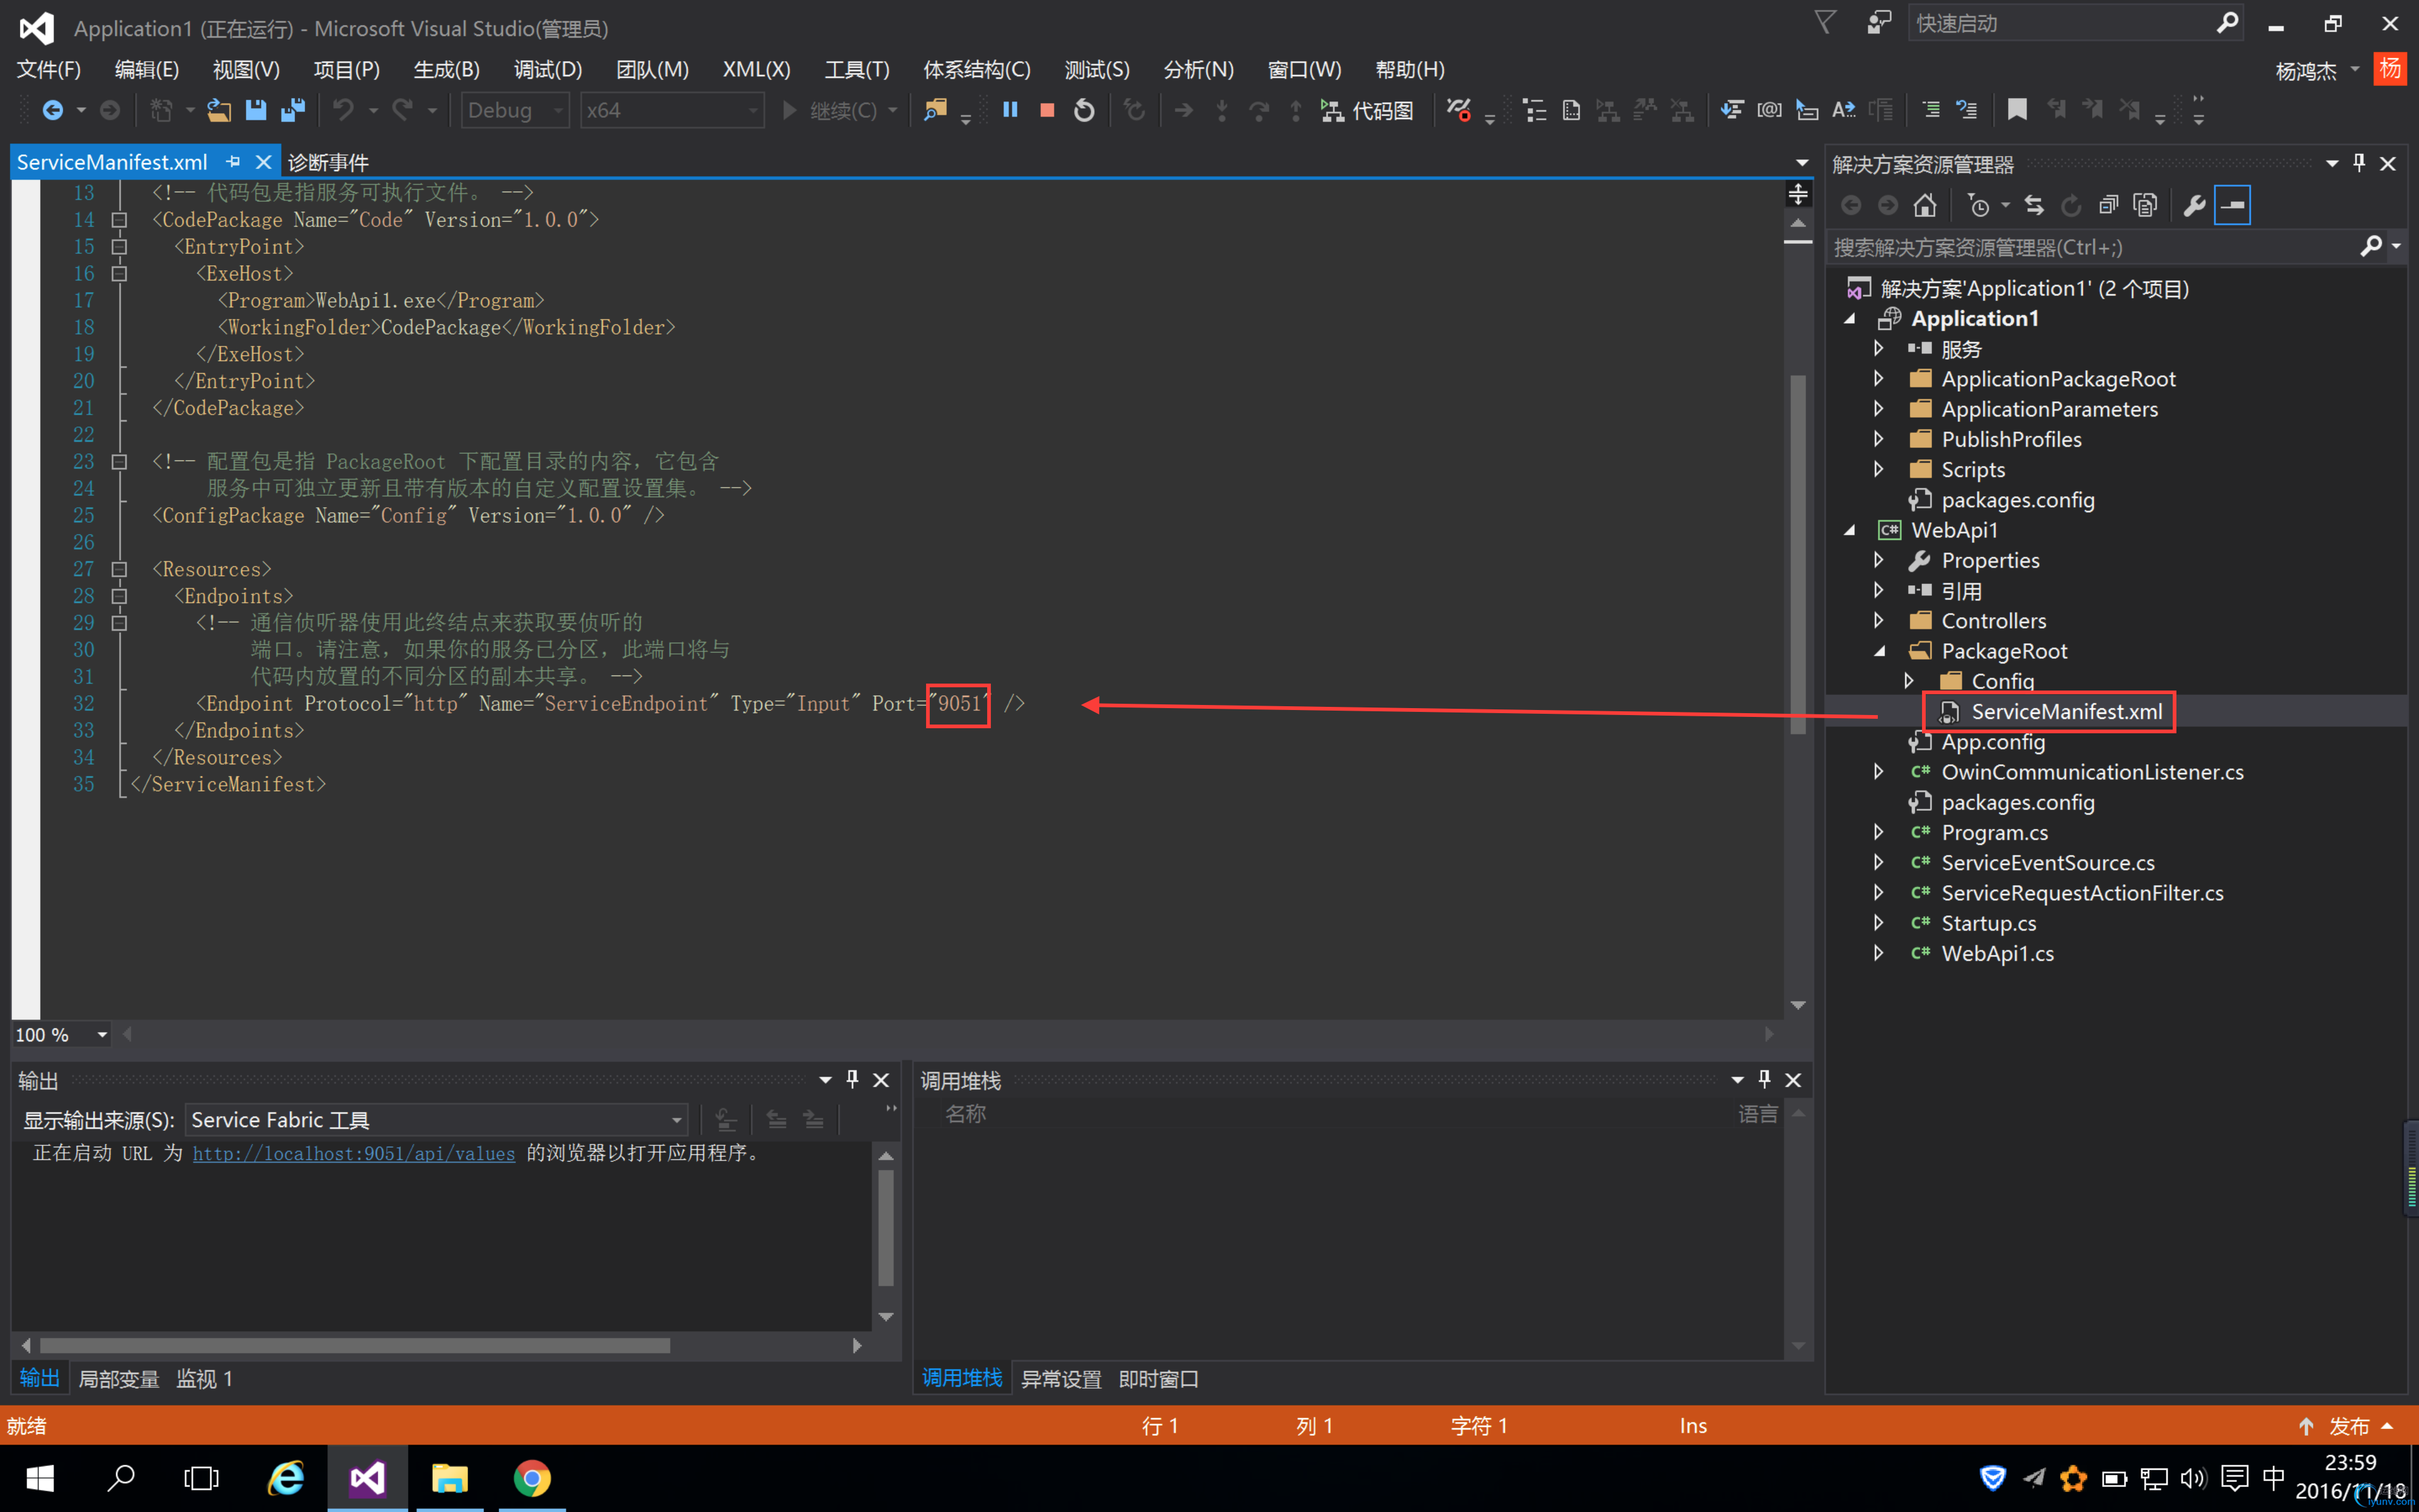Open the Windows Start menu

pos(40,1478)
